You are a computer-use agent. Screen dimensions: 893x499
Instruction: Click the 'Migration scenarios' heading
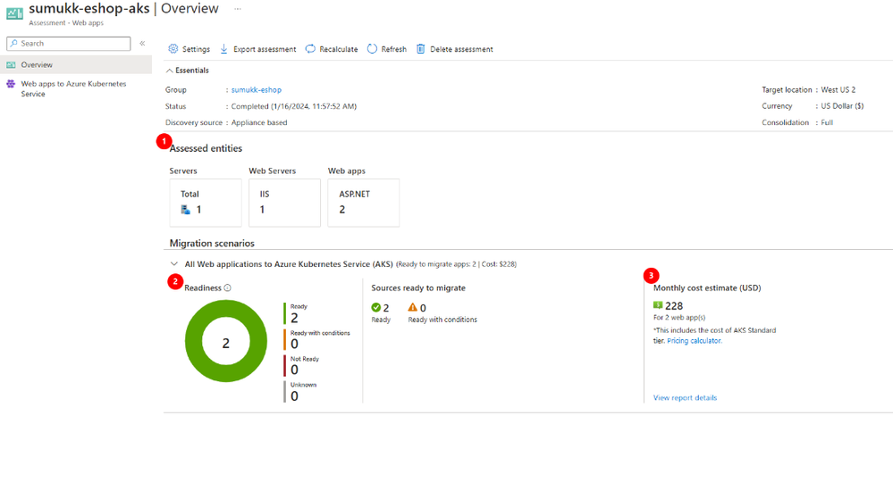click(212, 244)
